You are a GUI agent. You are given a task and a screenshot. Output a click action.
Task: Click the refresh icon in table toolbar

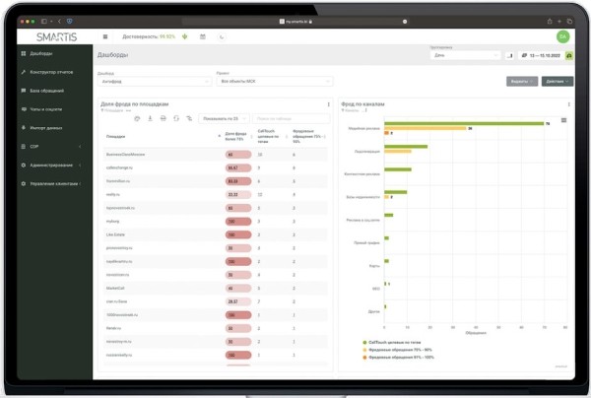(175, 117)
